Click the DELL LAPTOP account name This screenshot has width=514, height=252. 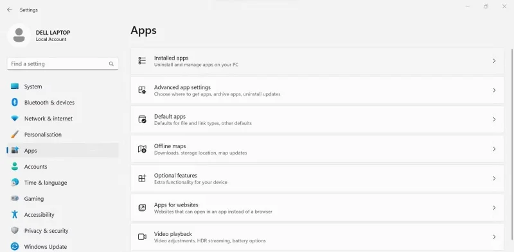tap(53, 33)
